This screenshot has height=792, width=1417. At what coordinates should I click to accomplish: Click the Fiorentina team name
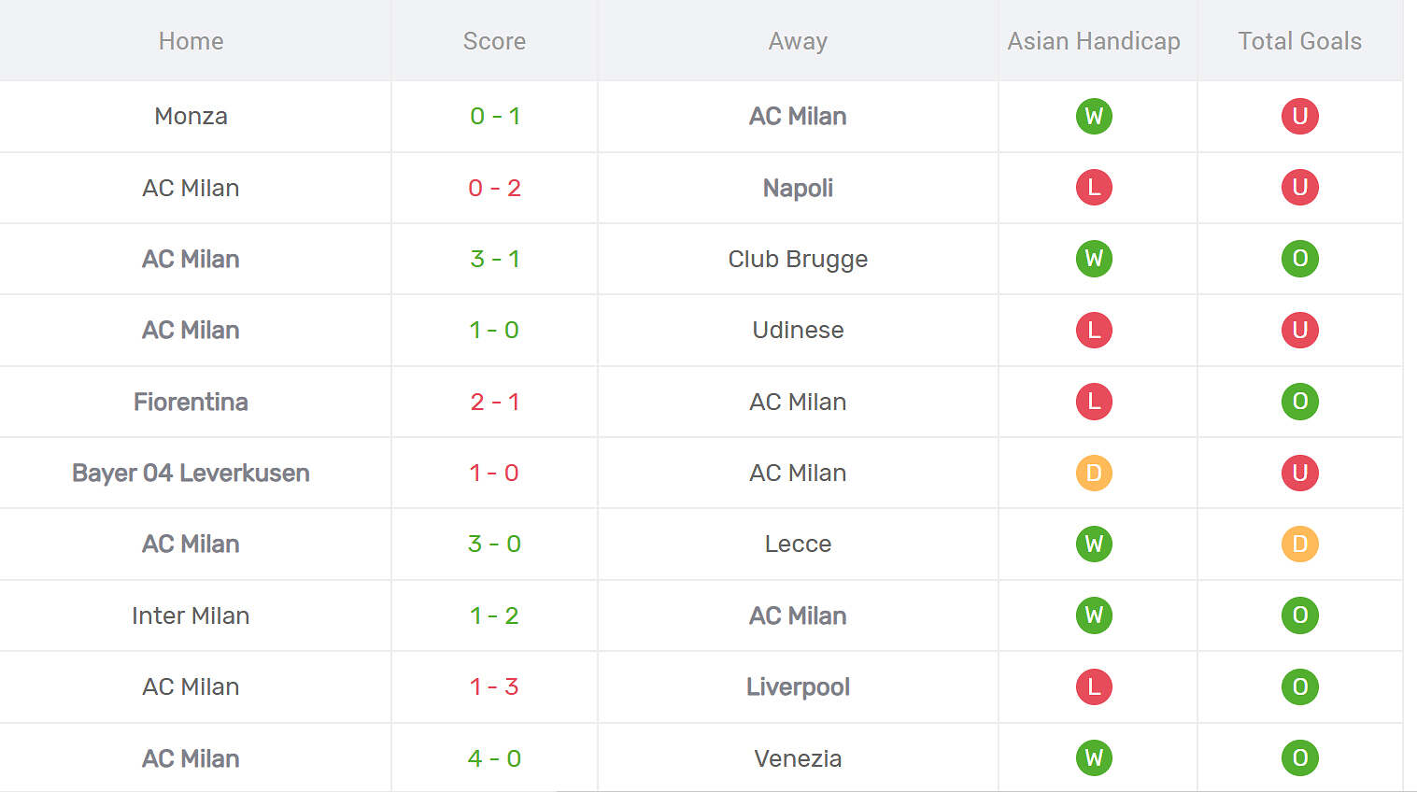pyautogui.click(x=191, y=402)
